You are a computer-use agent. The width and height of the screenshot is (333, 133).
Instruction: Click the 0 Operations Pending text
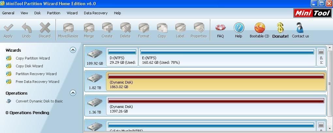[x=27, y=113]
